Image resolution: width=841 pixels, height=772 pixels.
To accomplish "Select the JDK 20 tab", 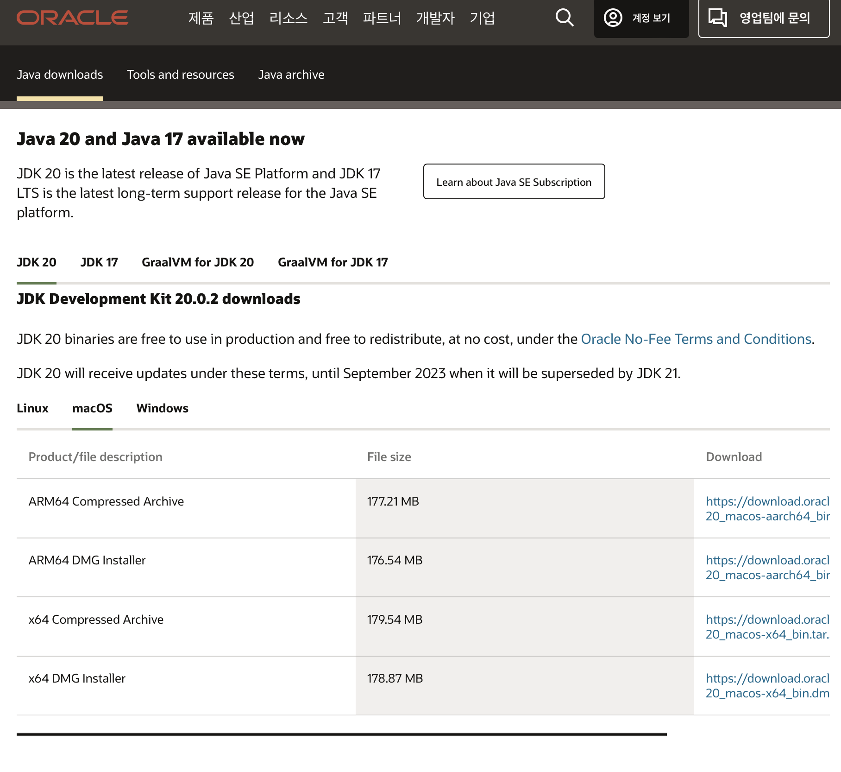I will pyautogui.click(x=37, y=262).
